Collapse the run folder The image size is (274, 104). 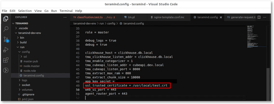coord(18,47)
